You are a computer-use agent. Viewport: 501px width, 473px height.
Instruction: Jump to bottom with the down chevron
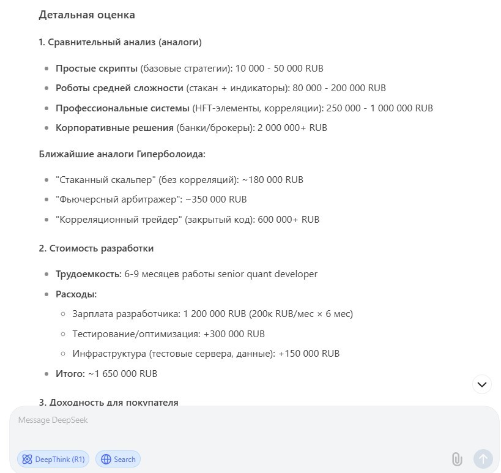pos(482,384)
